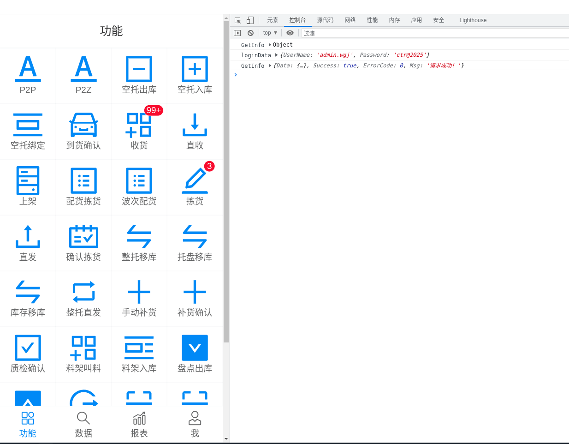The width and height of the screenshot is (569, 444).
Task: Switch to the 数据 bottom tab
Action: (83, 425)
